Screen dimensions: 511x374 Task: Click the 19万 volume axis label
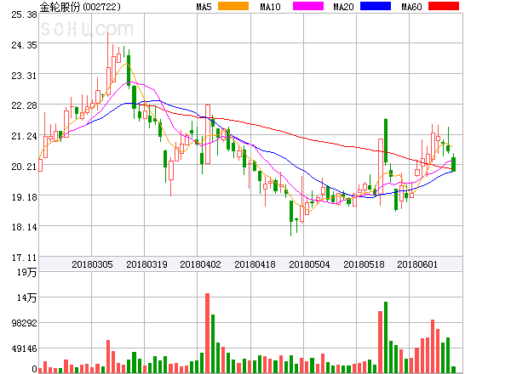[27, 272]
